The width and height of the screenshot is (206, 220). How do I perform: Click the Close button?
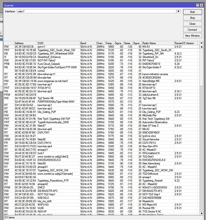192,24
